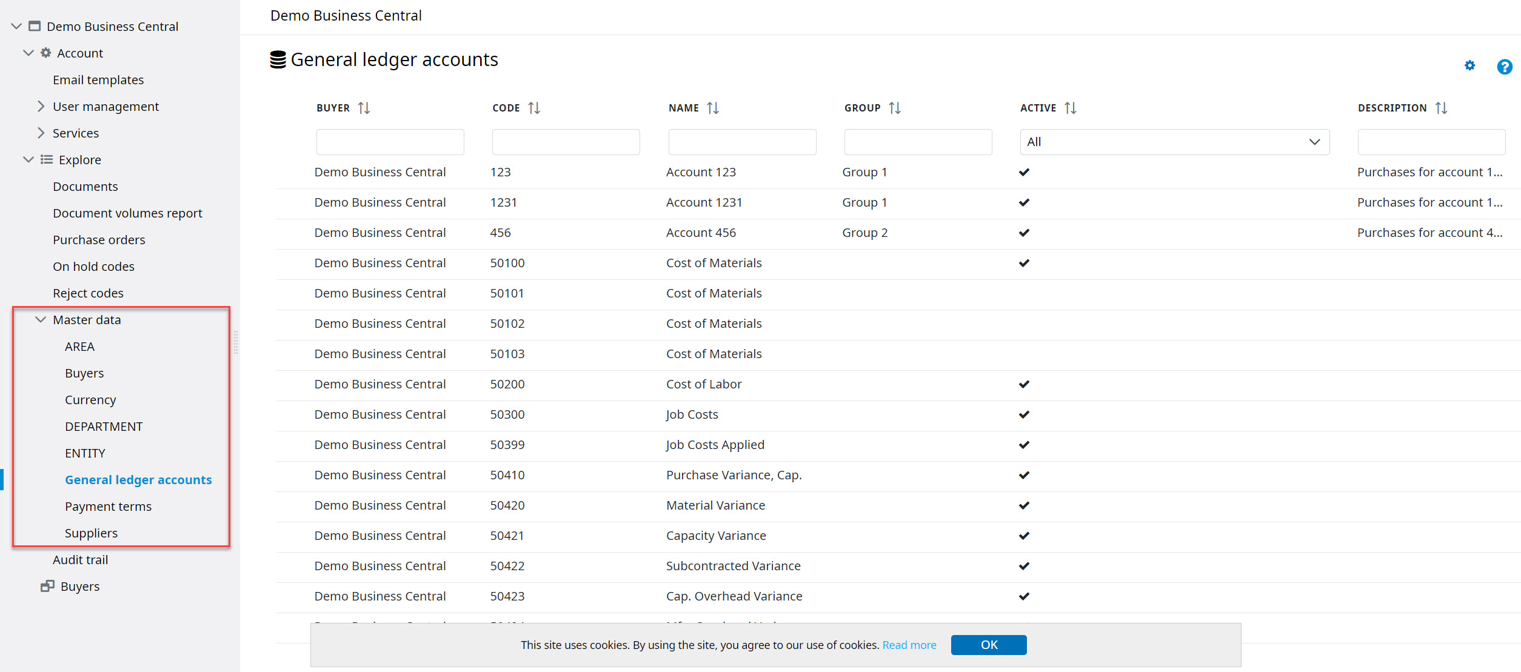Click the Active checkmark for Cost of Labor
Screen dimensions: 1521x672
(1024, 384)
